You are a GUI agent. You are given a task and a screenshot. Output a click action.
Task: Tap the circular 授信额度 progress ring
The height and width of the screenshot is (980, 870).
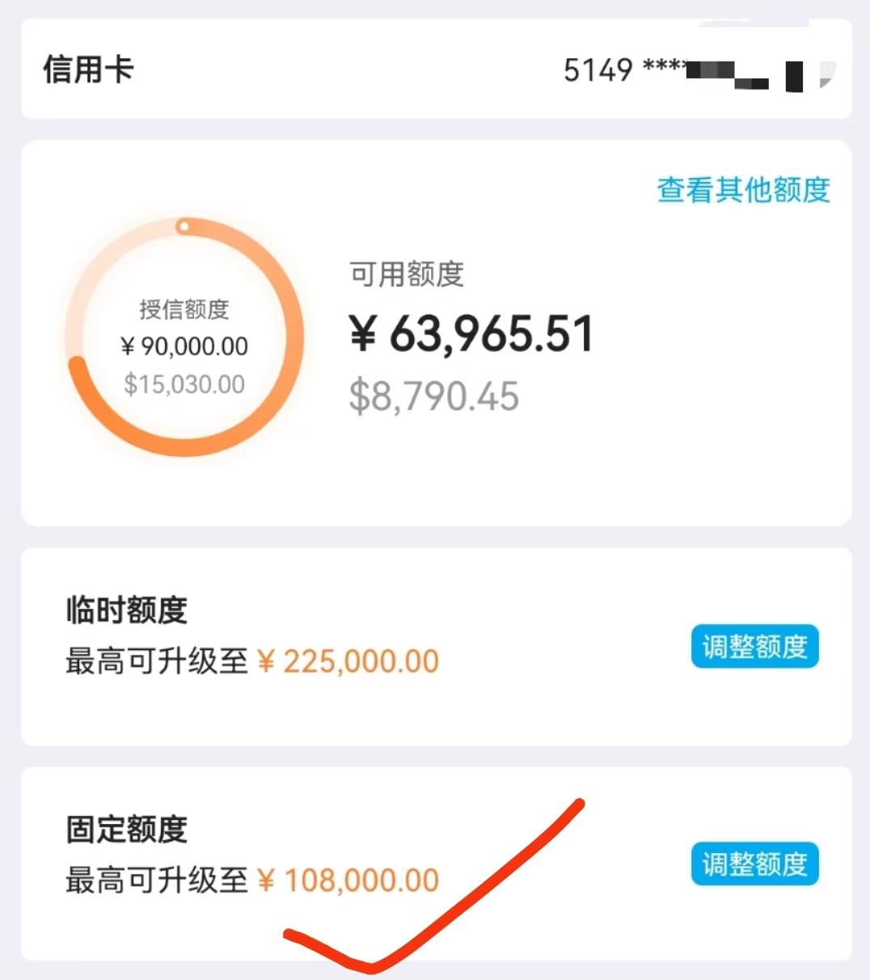(x=184, y=336)
